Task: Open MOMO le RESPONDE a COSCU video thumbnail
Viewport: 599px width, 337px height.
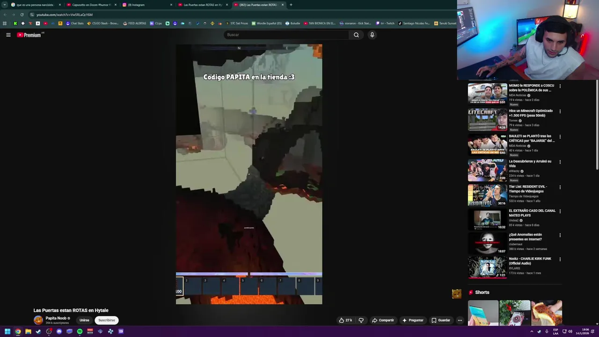Action: 487,94
